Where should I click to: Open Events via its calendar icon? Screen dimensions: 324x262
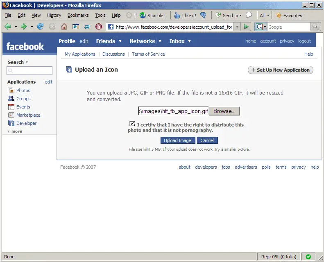point(11,107)
